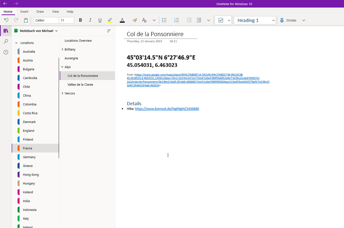Toggle underline formatting
This screenshot has height=228, width=344.
tap(100, 20)
